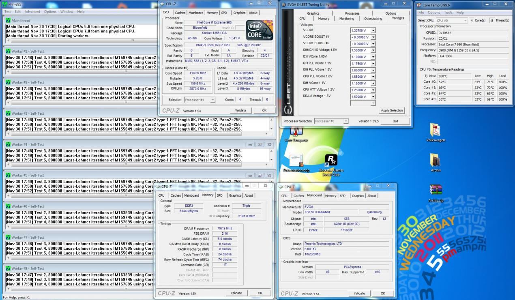Open the Tools menu in Core Temp
The width and height of the screenshot is (515, 300).
click(448, 13)
